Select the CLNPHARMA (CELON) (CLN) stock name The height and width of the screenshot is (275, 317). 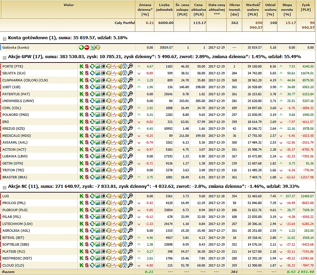pos(25,80)
